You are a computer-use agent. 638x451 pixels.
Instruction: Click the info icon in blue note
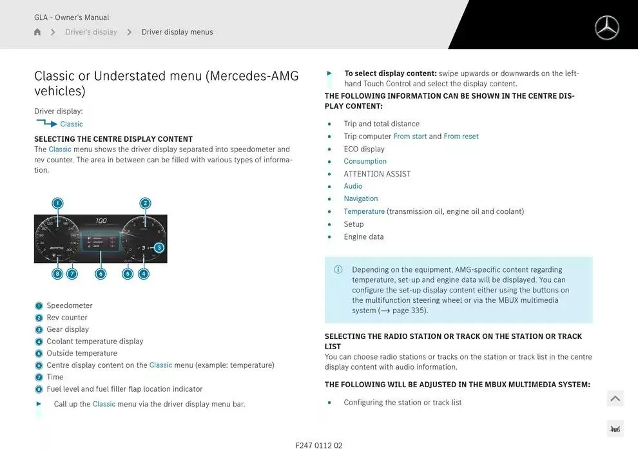click(x=338, y=270)
